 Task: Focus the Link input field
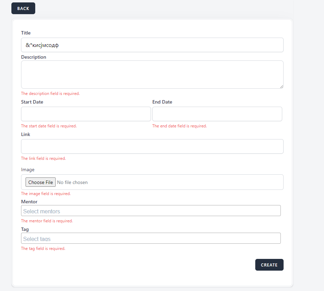[x=152, y=146]
